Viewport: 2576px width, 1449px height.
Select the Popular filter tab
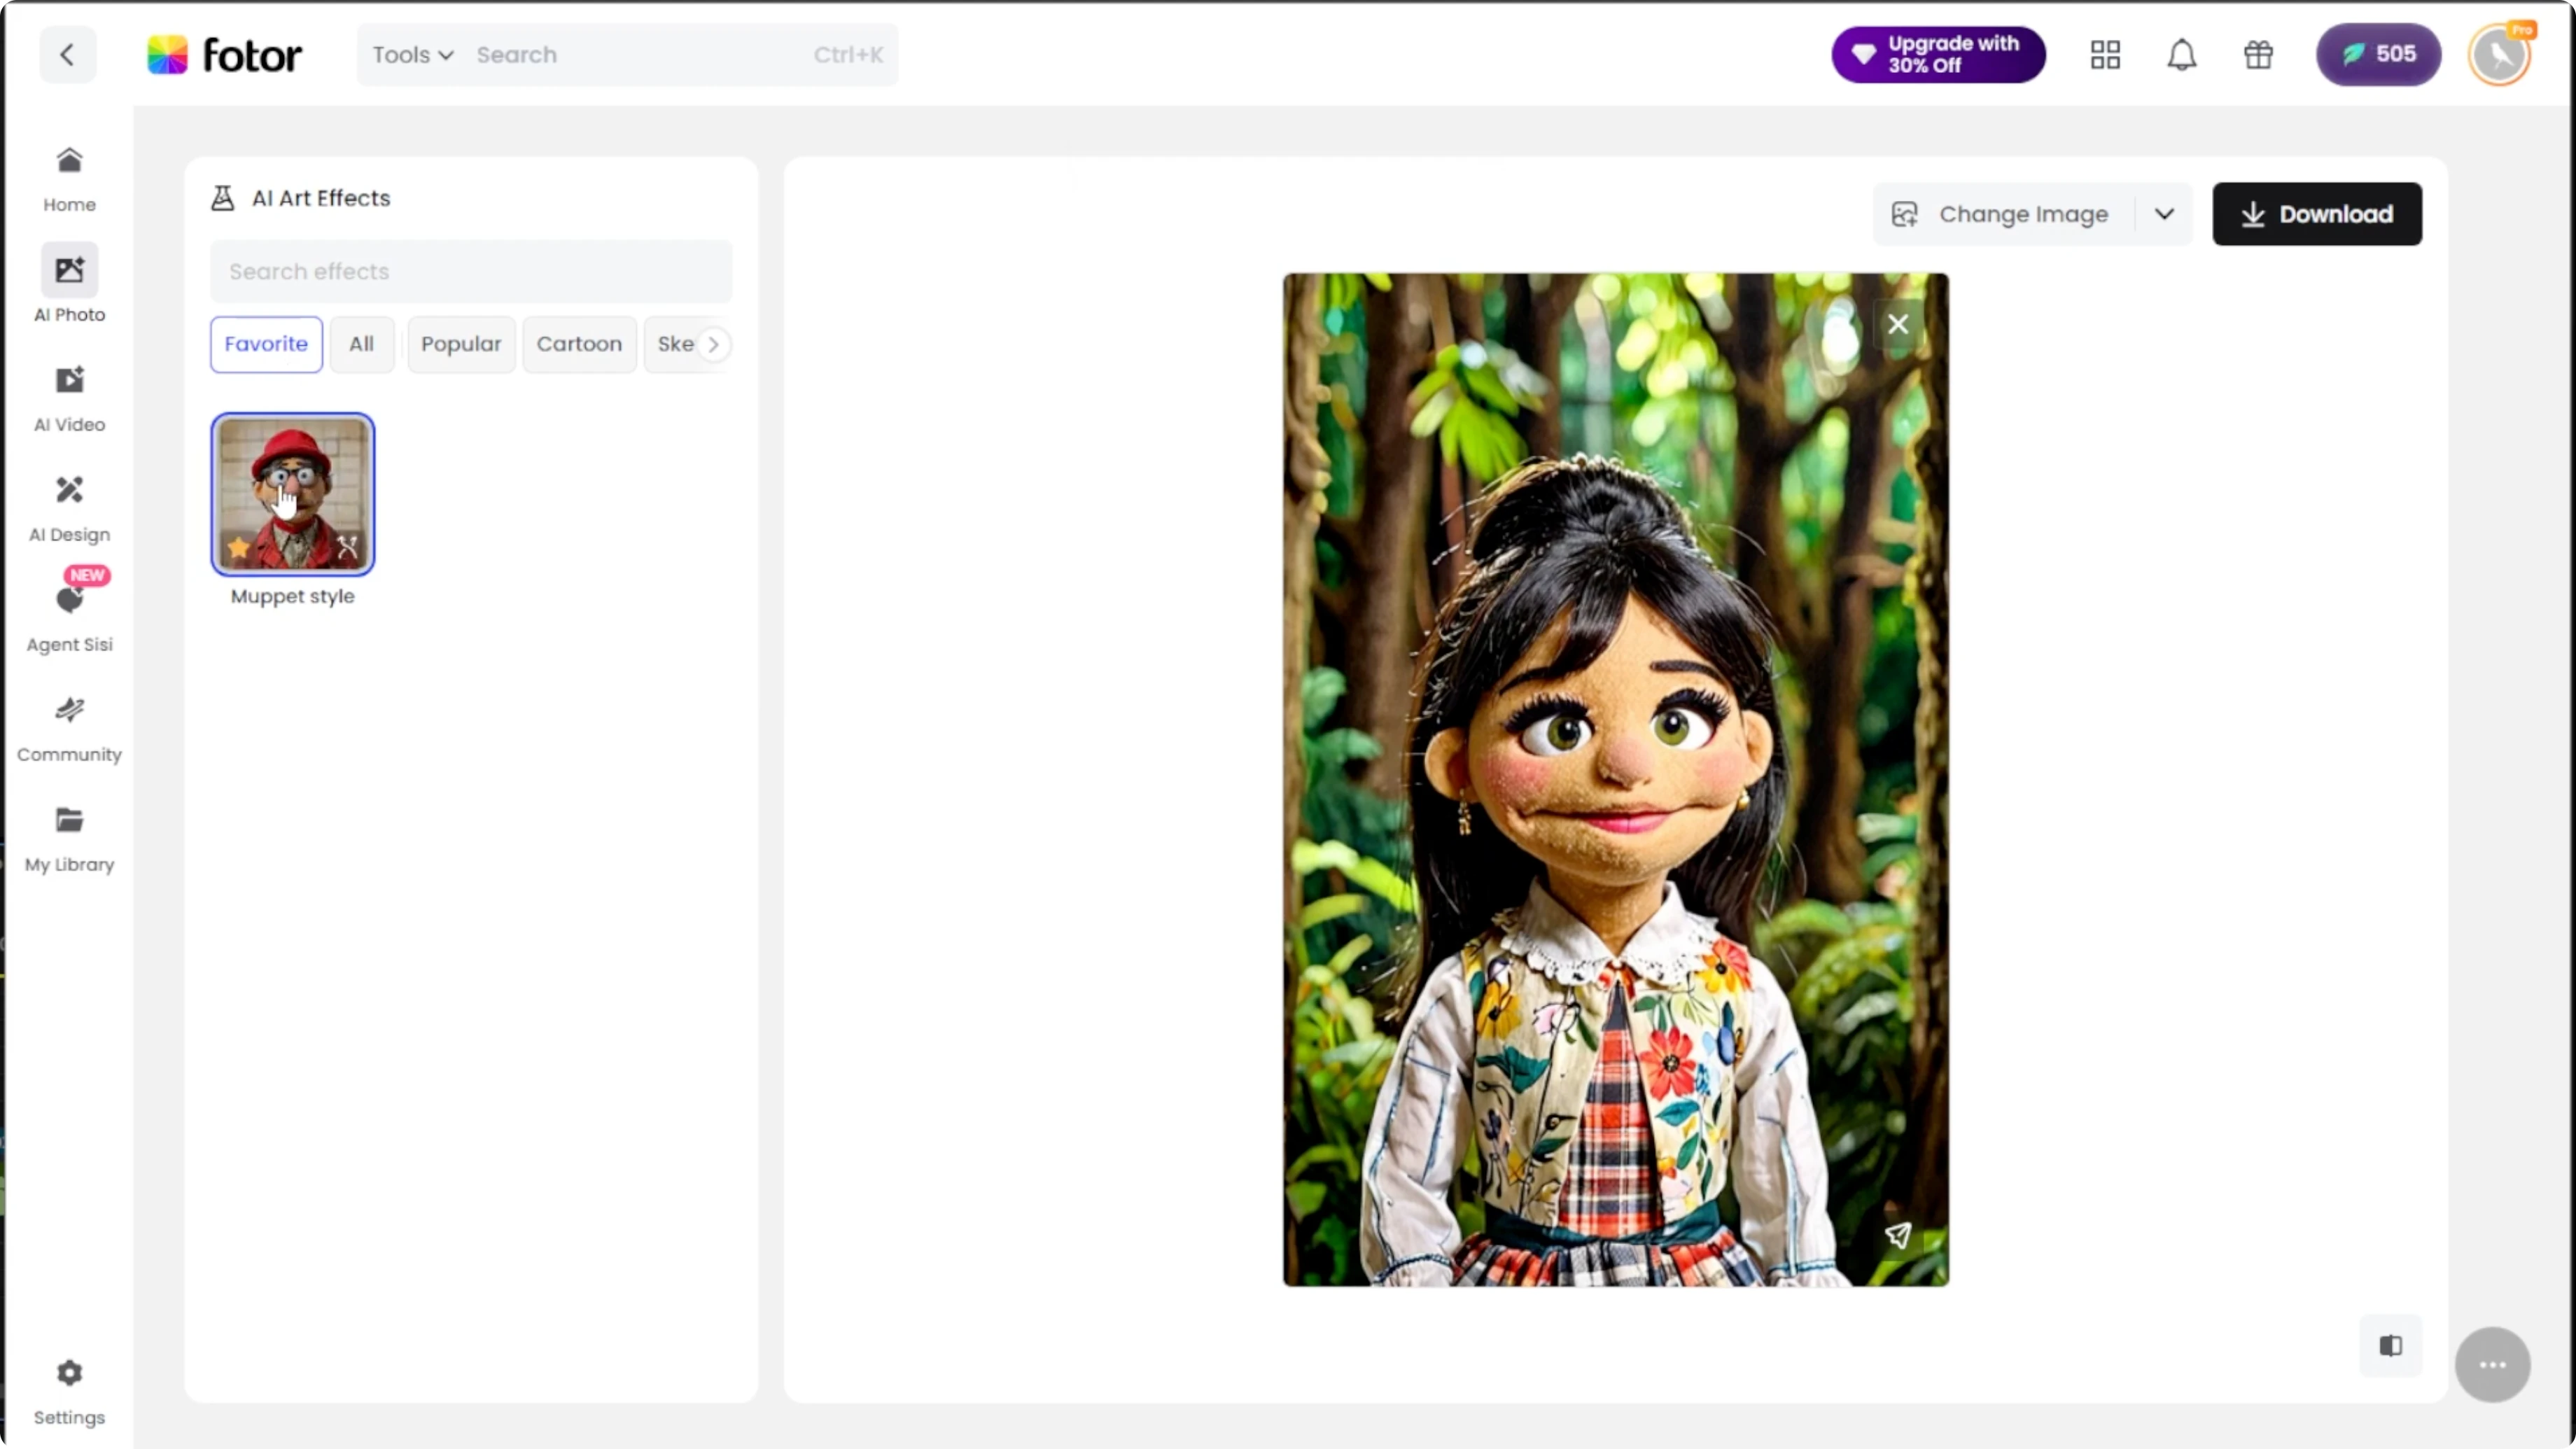tap(461, 344)
